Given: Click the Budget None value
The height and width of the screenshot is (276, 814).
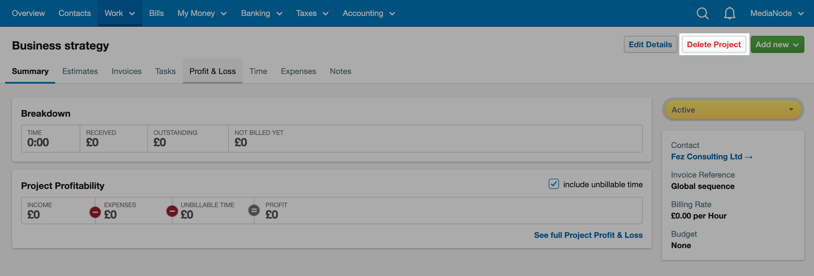Looking at the screenshot, I should [681, 245].
